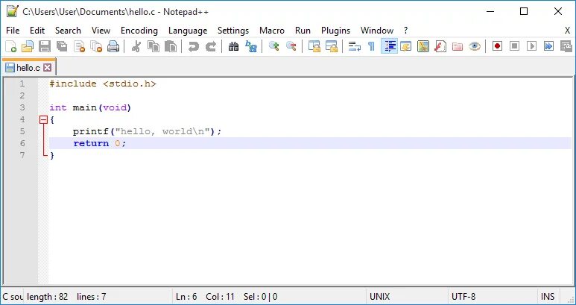The height and width of the screenshot is (305, 576).
Task: Toggle the Folder as Workspace panel
Action: [x=458, y=46]
